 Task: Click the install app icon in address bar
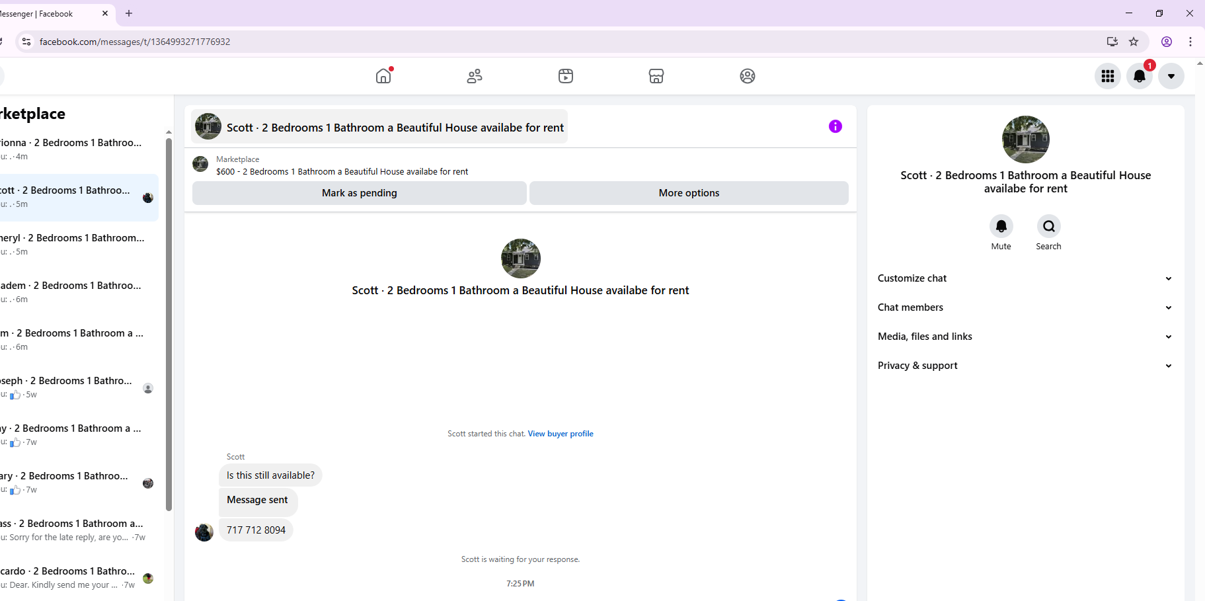(1112, 42)
